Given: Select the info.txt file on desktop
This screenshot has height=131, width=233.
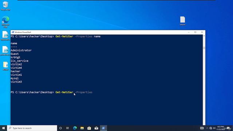Looking at the screenshot, I should click(182, 21).
